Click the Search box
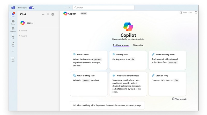This screenshot has height=115, width=207. 103,7
